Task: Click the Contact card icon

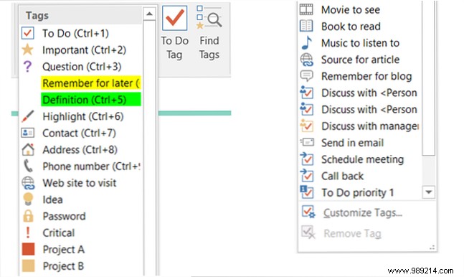Action: tap(28, 133)
